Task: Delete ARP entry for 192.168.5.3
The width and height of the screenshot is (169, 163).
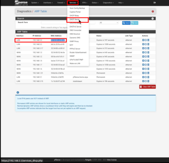Action: click(148, 40)
